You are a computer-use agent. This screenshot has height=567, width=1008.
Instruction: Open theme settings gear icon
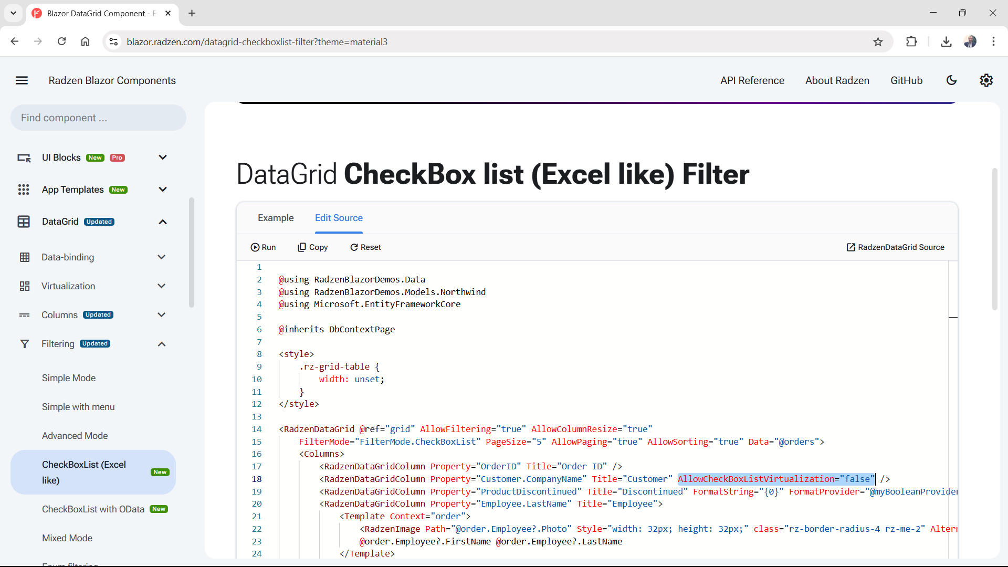click(x=986, y=80)
